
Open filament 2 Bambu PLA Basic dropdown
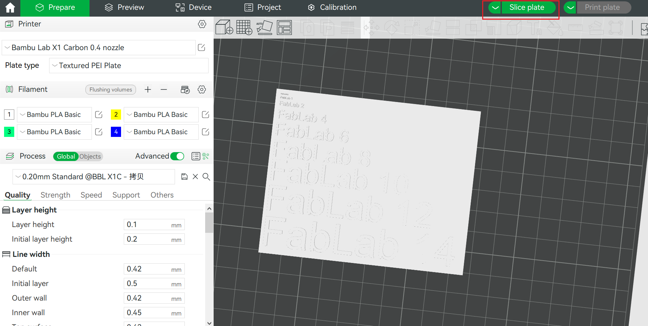pyautogui.click(x=161, y=115)
